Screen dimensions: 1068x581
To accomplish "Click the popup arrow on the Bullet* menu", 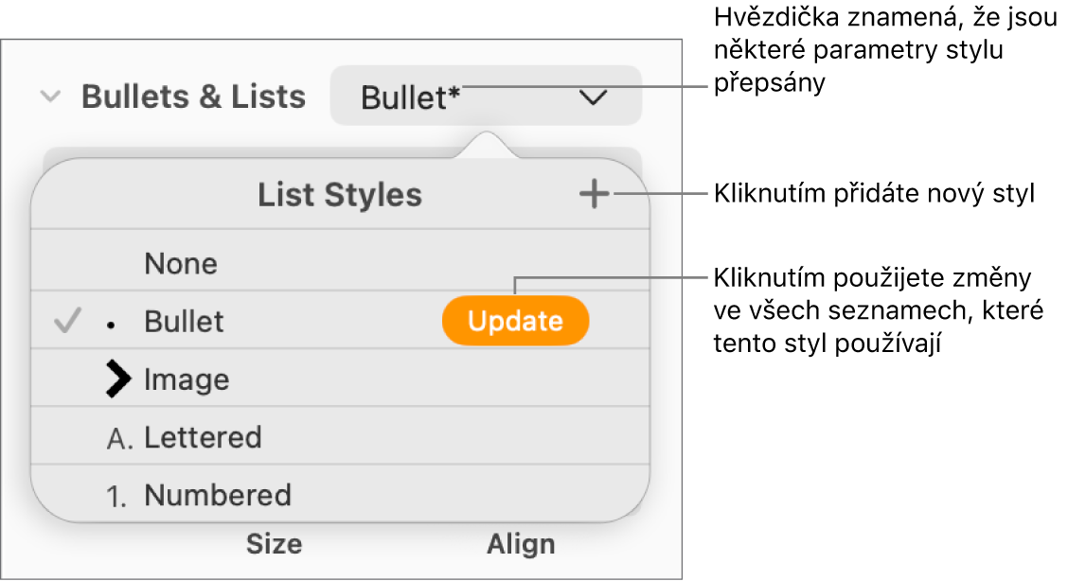I will pos(593,97).
